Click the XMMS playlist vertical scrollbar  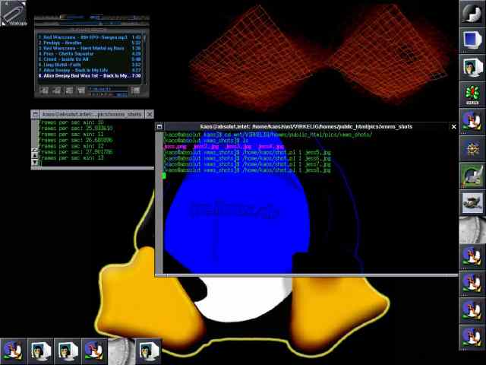click(x=144, y=58)
